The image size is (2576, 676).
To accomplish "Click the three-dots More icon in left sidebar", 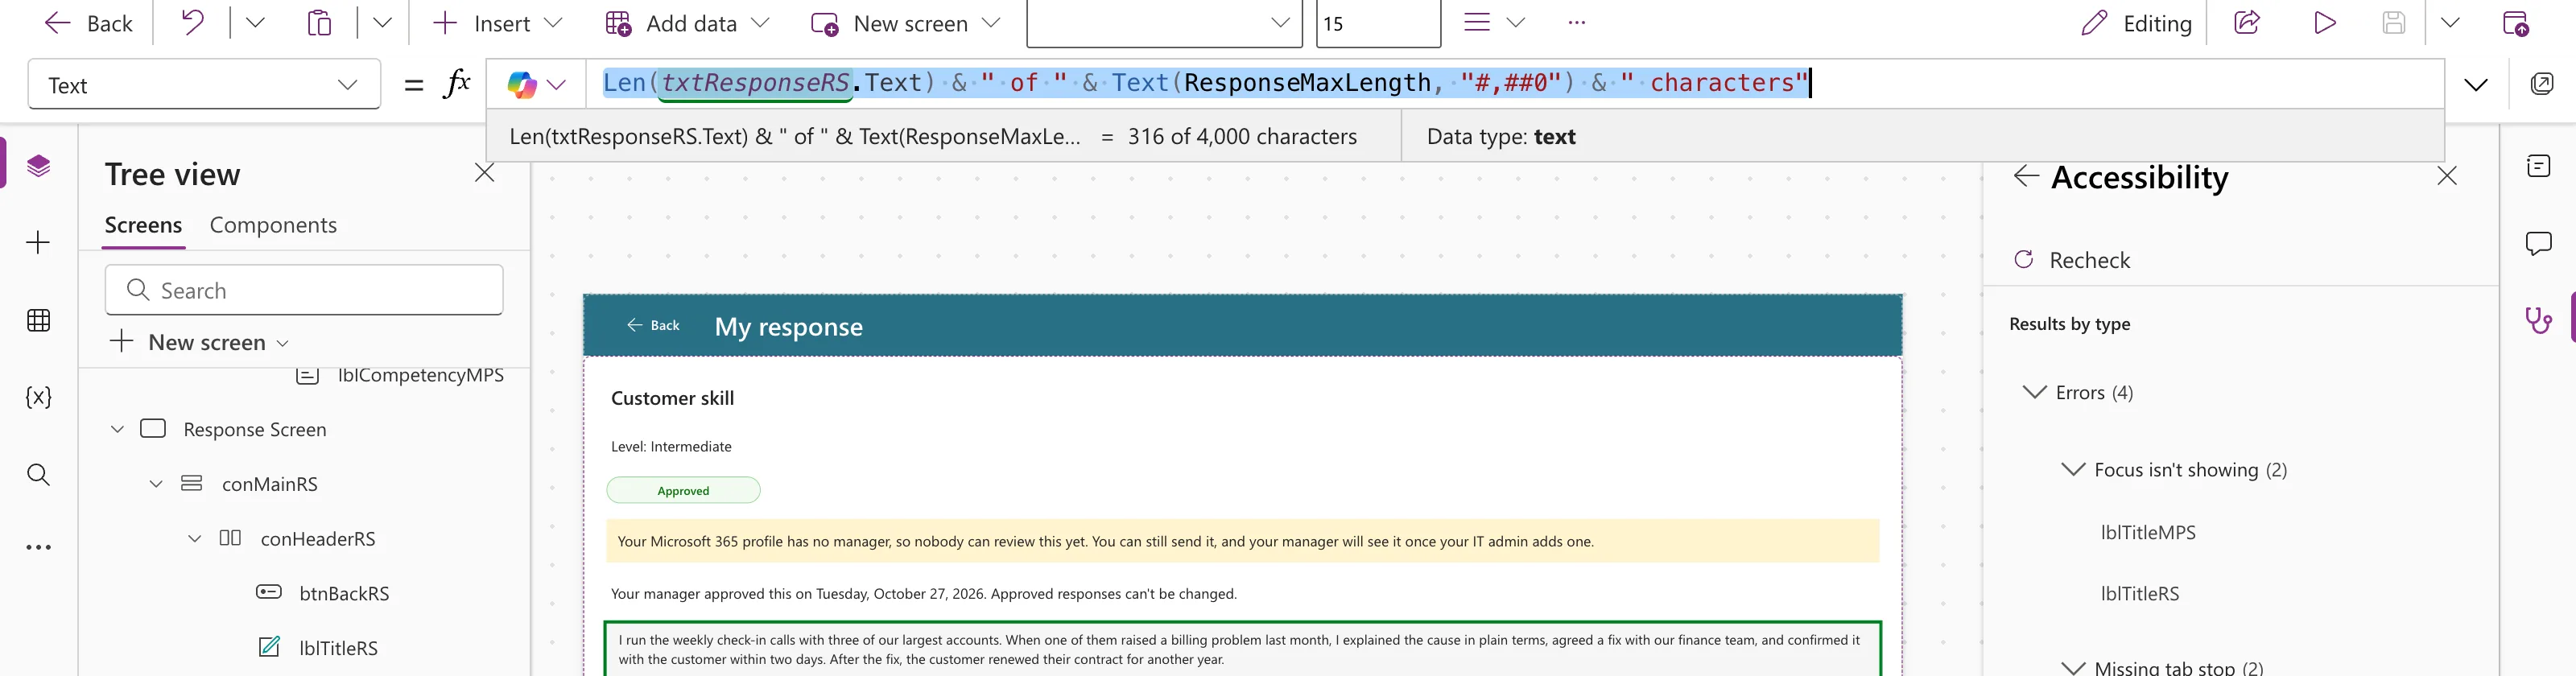I will coord(38,547).
